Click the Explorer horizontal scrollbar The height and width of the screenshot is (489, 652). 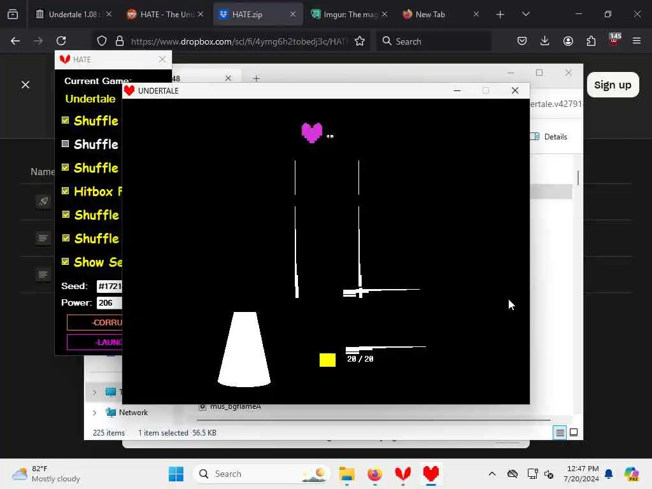coord(374,420)
